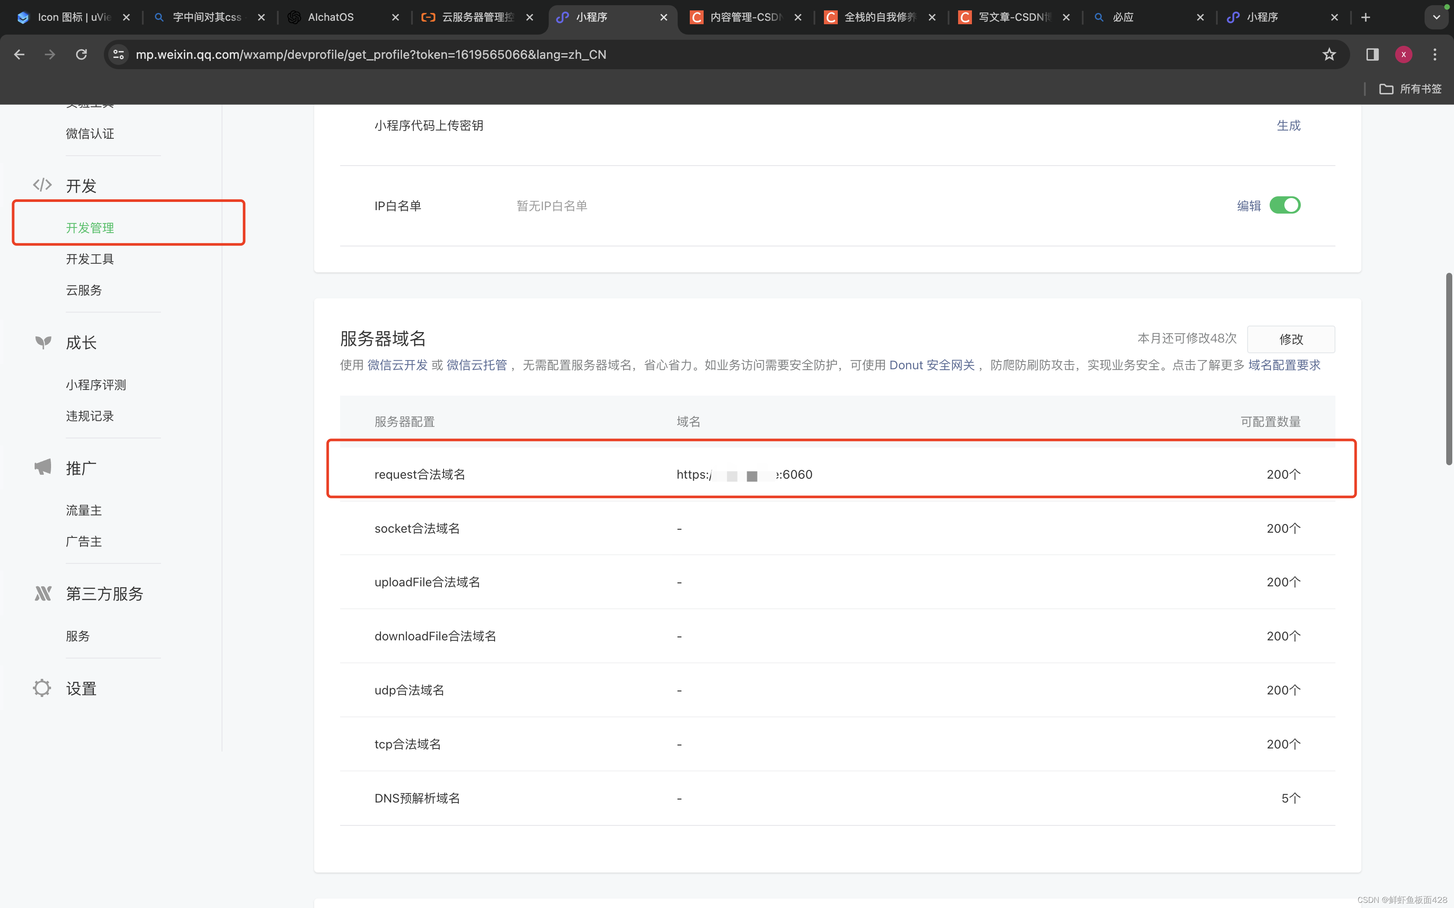
Task: Open 域名配置要求 link
Action: click(1284, 365)
